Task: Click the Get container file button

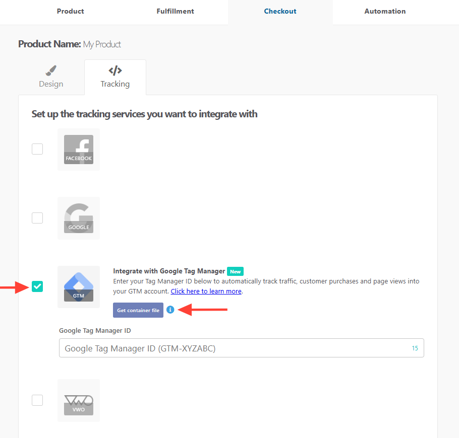Action: (x=138, y=310)
